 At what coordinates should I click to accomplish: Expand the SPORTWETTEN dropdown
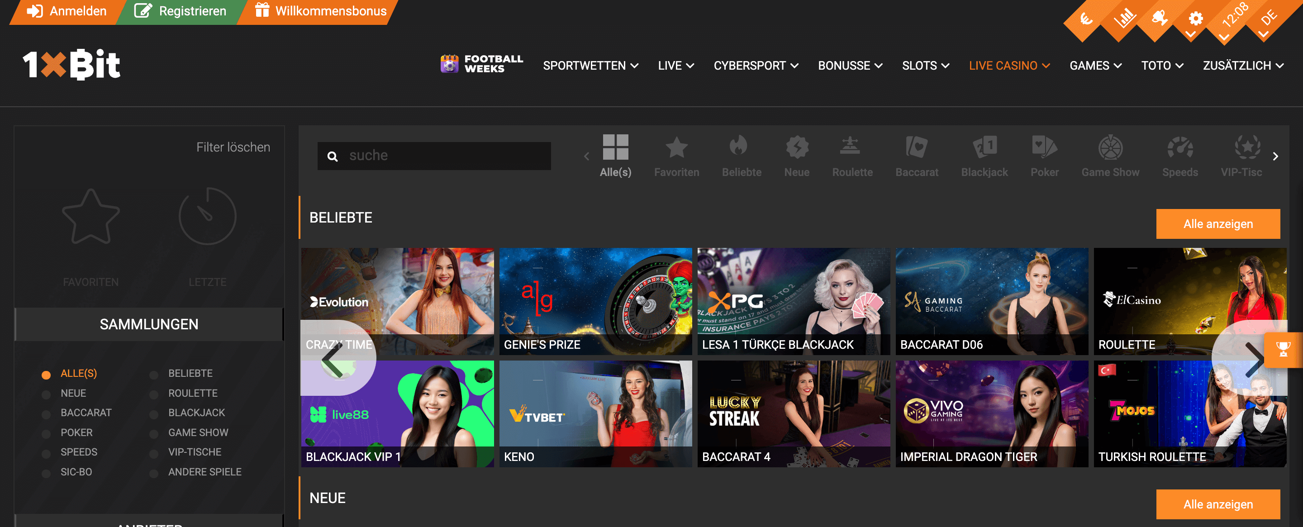(591, 65)
